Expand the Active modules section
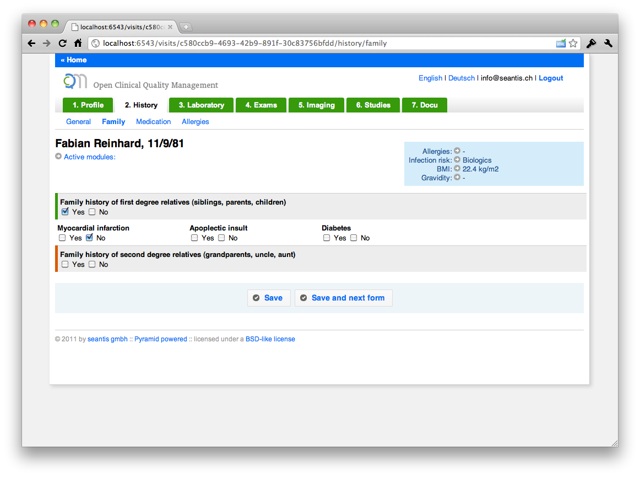 (x=89, y=157)
